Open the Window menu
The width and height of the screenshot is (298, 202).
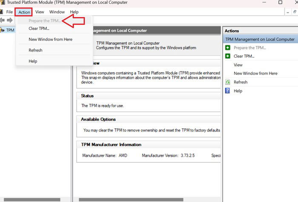pyautogui.click(x=57, y=12)
